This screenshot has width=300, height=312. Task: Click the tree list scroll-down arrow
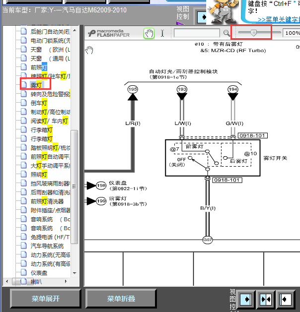pyautogui.click(x=75, y=273)
